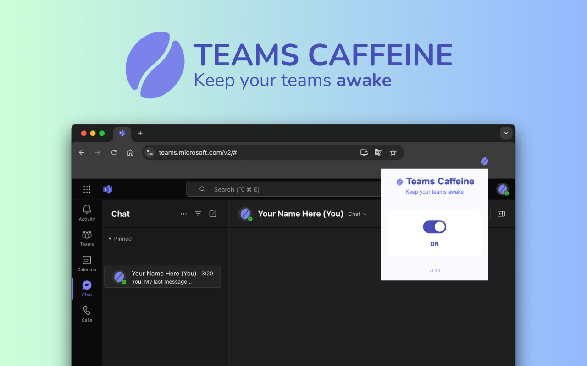Open the waffle app launcher menu
Viewport: 587px width, 366px height.
click(87, 189)
